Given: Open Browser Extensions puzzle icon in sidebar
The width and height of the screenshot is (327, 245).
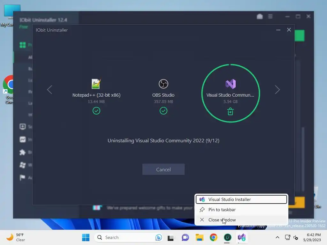Looking at the screenshot, I should [23, 152].
